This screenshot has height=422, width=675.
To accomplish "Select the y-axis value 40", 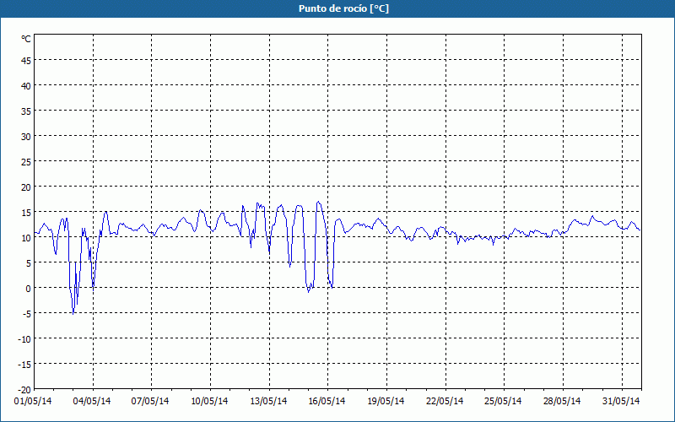I will [26, 86].
